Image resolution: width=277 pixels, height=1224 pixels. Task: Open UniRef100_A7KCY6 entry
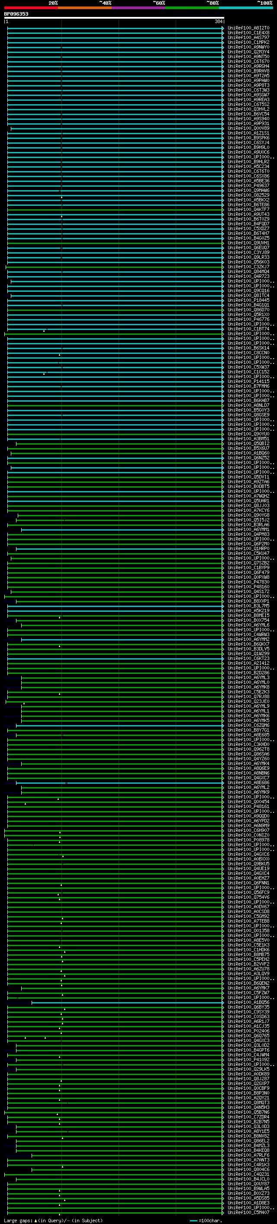tap(248, 510)
